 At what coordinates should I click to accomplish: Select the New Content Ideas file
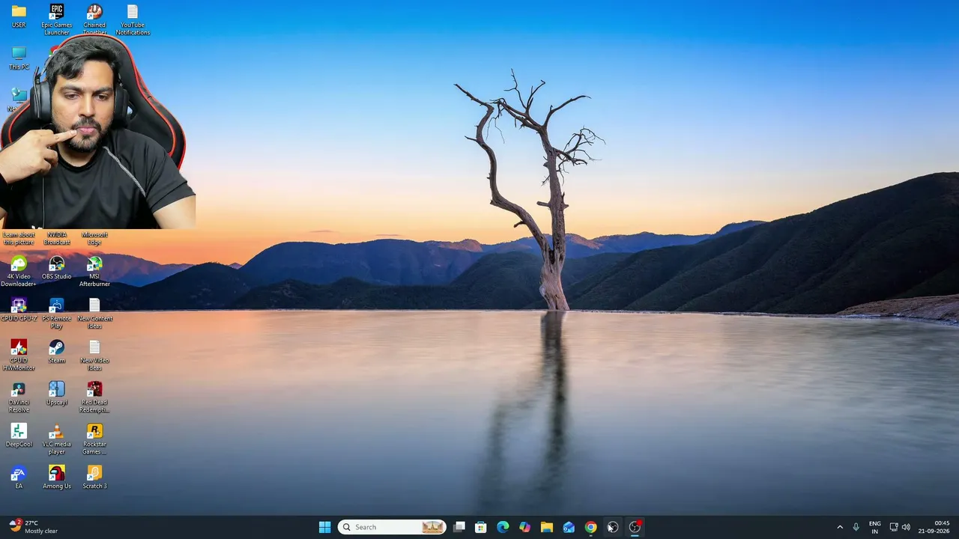(x=94, y=313)
